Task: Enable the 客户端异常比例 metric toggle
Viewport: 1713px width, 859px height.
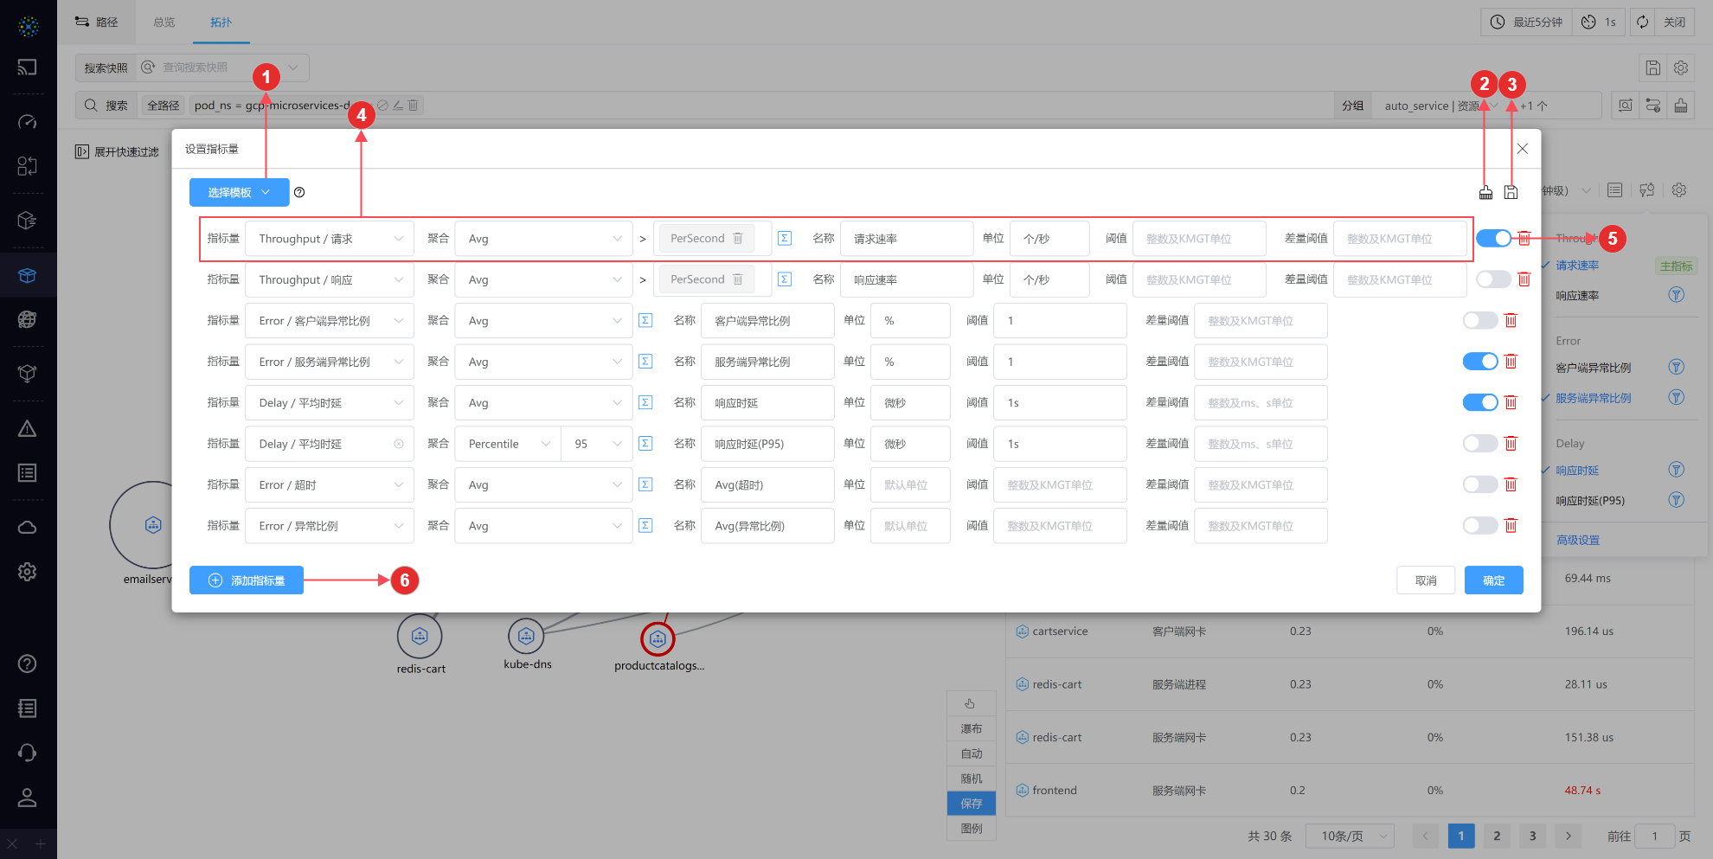Action: coord(1479,321)
